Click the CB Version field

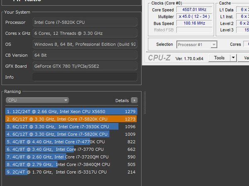point(85,55)
